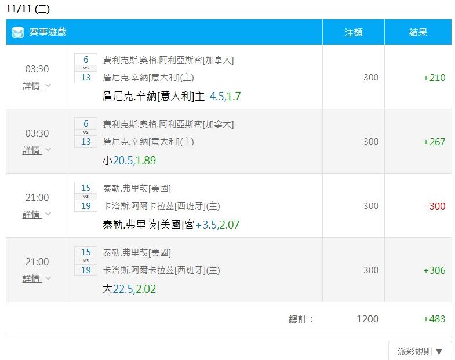
Task: Click the 泰勒.弗里茨[美國]客+3.5,2.07 bet selection
Action: 171,225
